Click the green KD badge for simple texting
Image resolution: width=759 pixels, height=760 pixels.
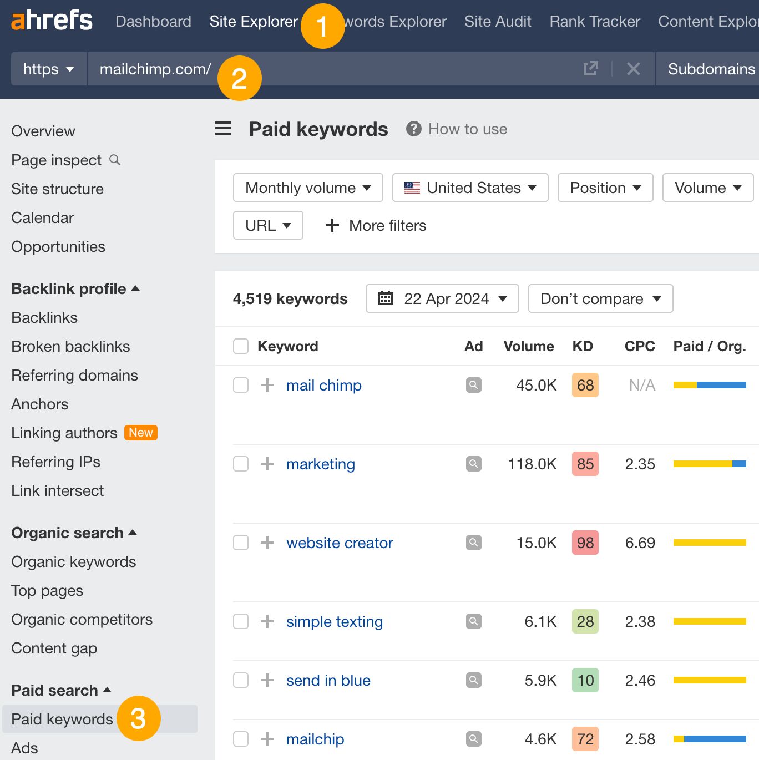[585, 621]
